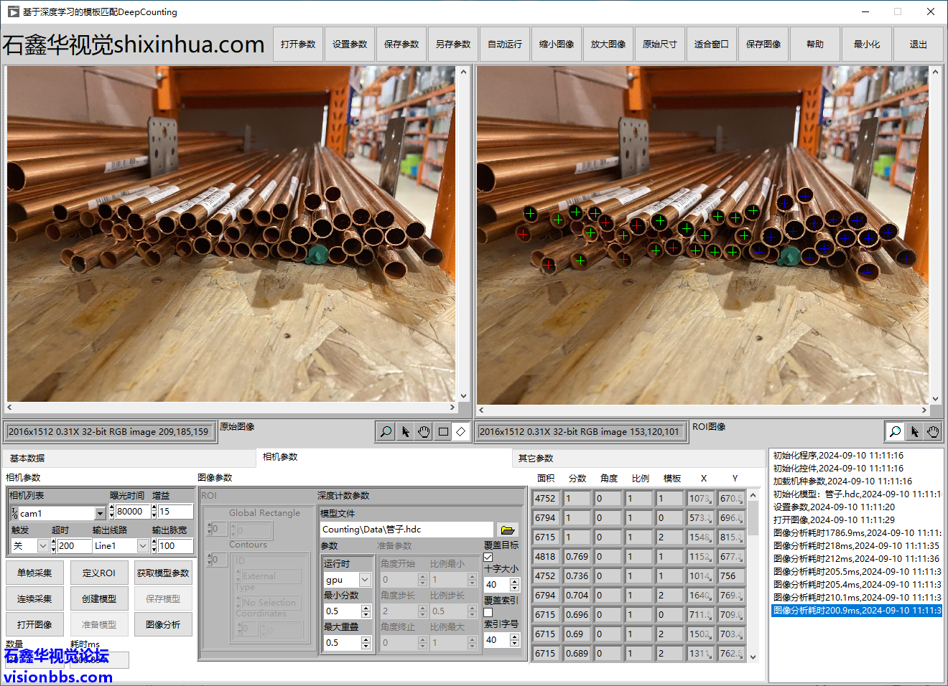Activate the pan hand tool for original image

tap(424, 431)
